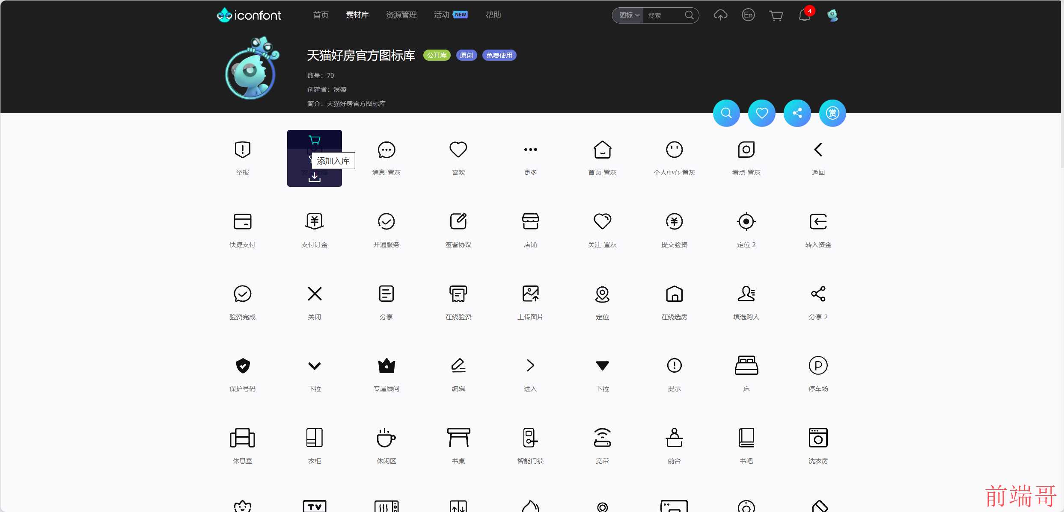This screenshot has width=1064, height=512.
Task: Click the iconfont logo
Action: [249, 15]
